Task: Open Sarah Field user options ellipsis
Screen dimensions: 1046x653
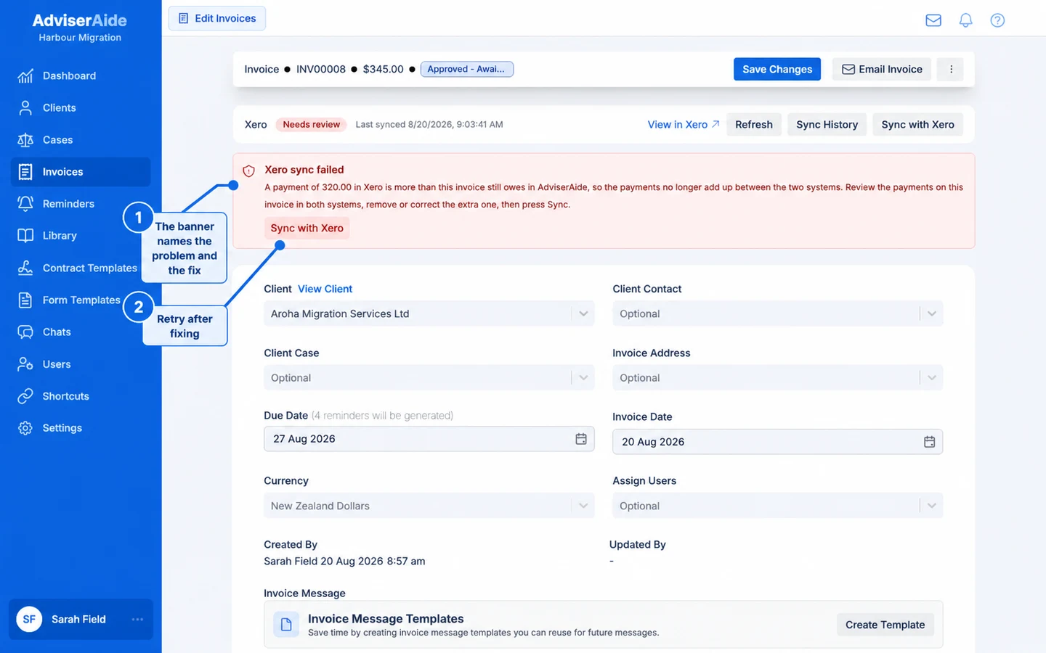Action: 137,619
